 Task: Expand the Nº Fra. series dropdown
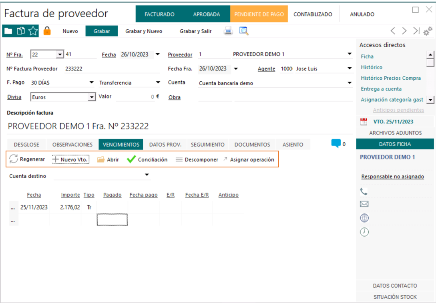click(x=60, y=54)
